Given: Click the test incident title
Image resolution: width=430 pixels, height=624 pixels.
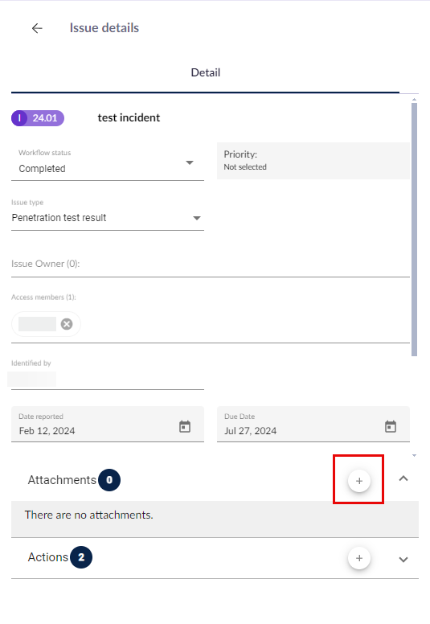Looking at the screenshot, I should 129,117.
